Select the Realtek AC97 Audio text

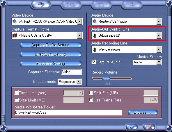pyautogui.click(x=113, y=22)
